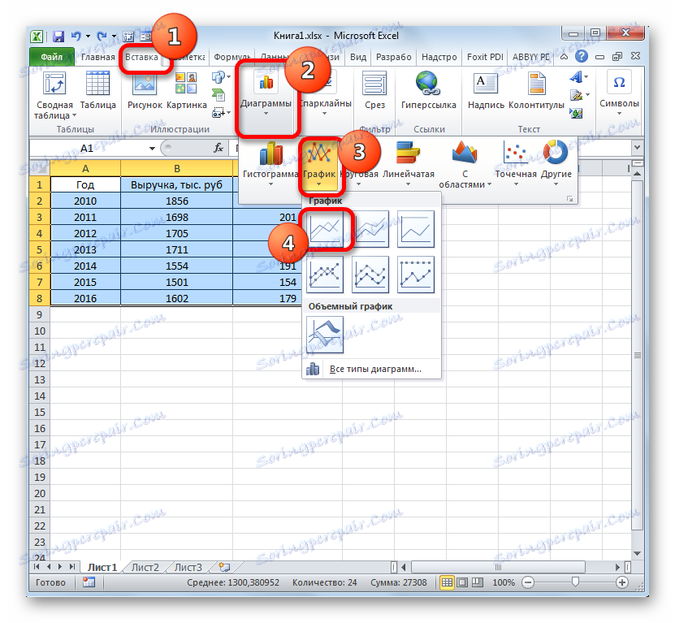Open Excel Help question mark icon
Viewport: 675px width, 623px height.
tap(581, 56)
